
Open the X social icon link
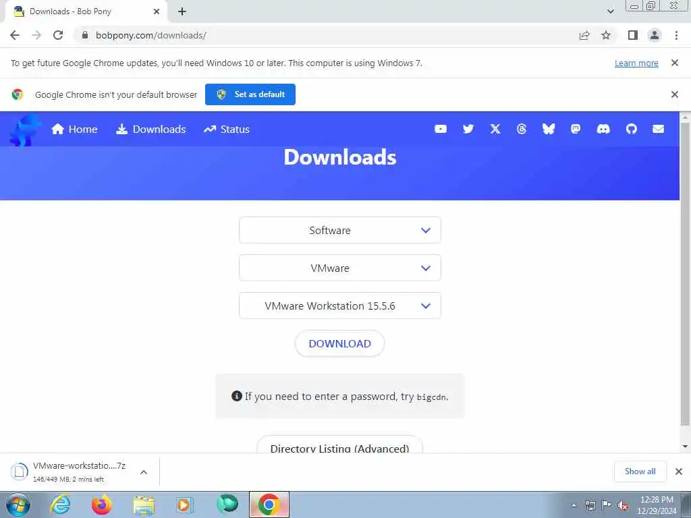click(495, 129)
